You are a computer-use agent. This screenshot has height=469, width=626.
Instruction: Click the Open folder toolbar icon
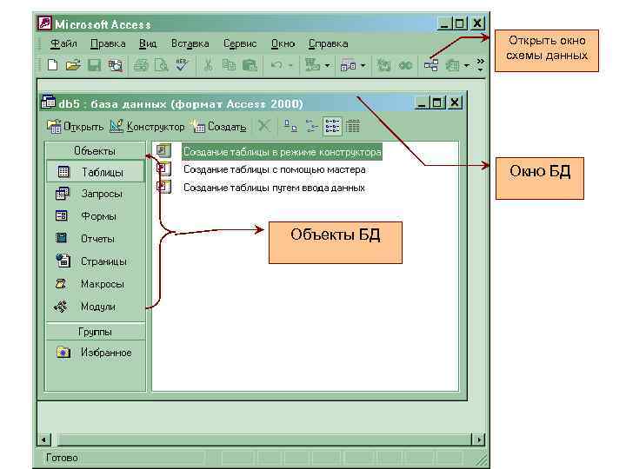[73, 65]
